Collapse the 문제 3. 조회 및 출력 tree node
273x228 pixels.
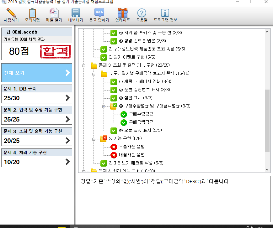point(83,66)
